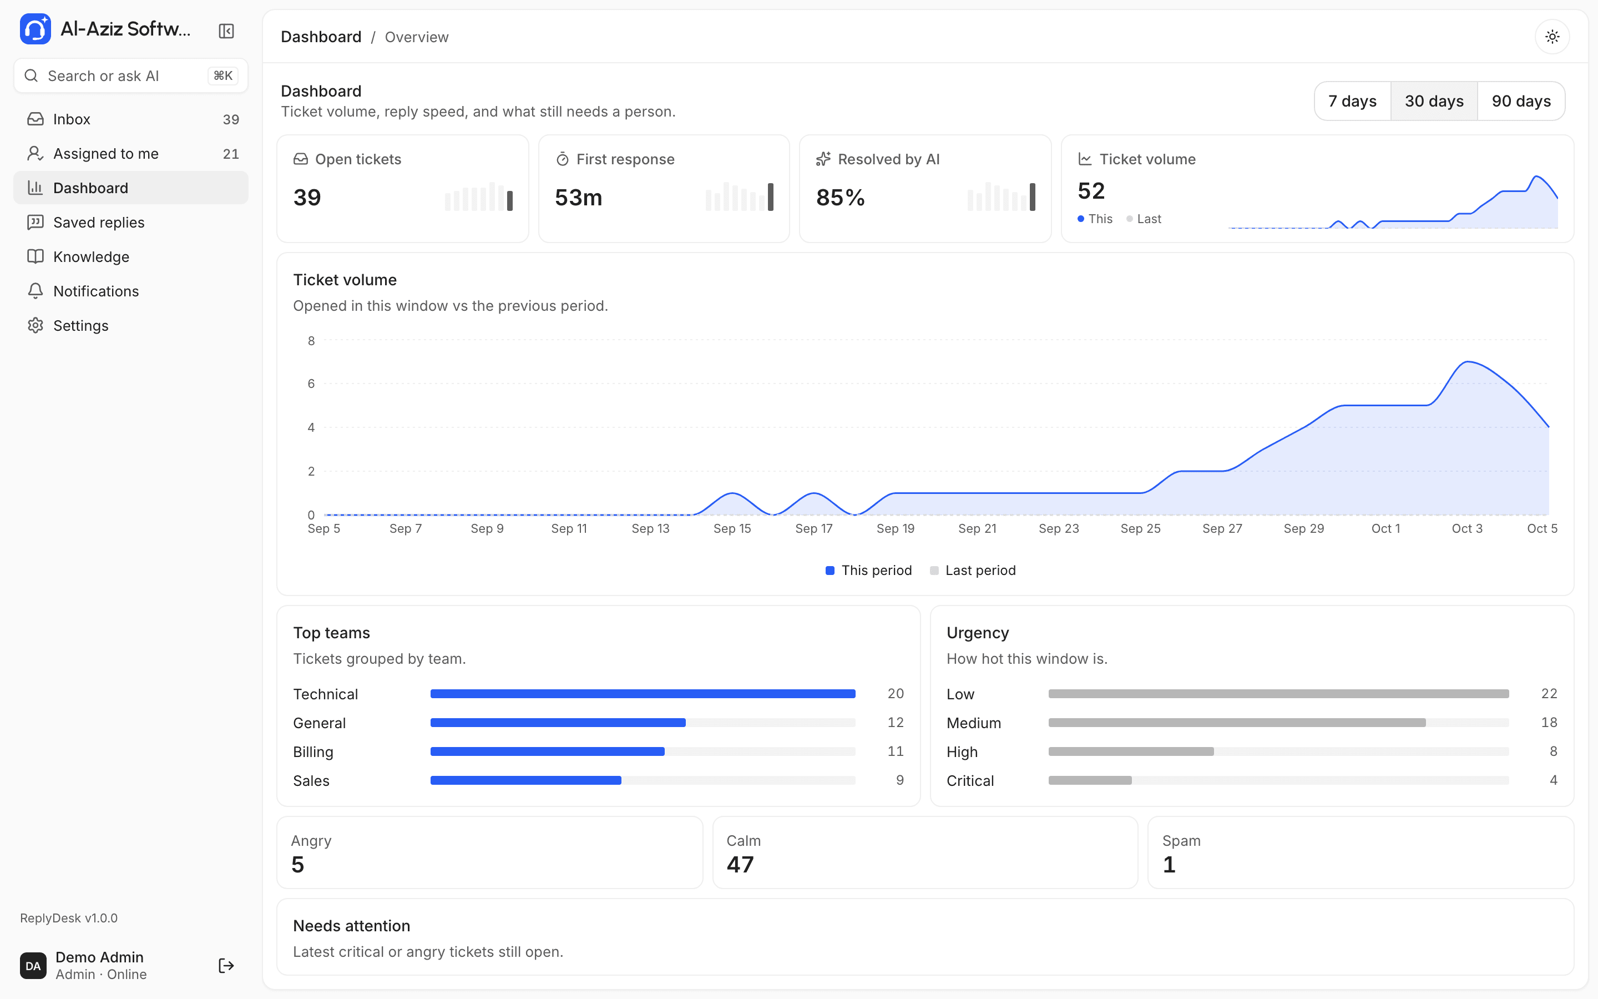
Task: Open Assigned to me list
Action: tap(131, 153)
